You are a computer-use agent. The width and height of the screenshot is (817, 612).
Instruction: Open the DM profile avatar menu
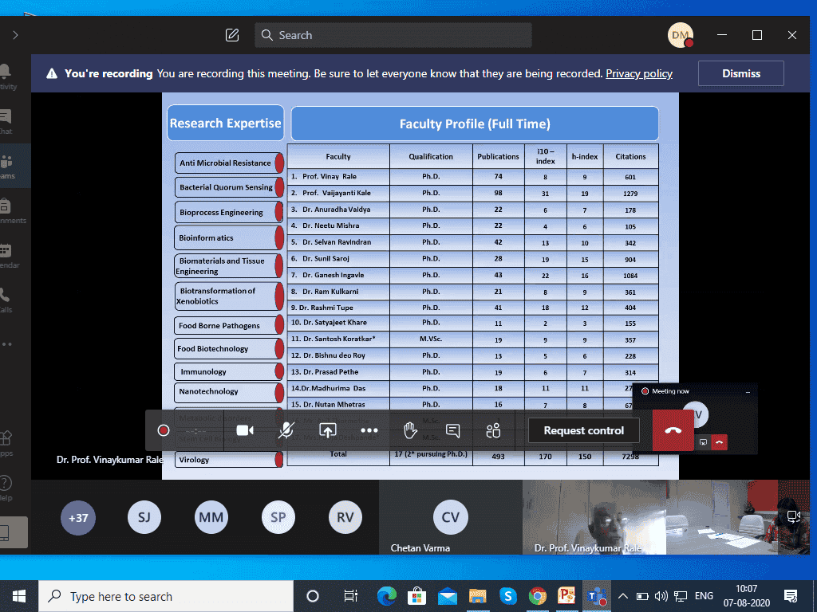point(680,35)
